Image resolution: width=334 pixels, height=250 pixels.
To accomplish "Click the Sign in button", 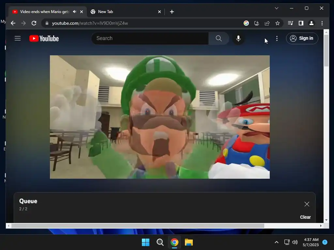I will coord(302,38).
